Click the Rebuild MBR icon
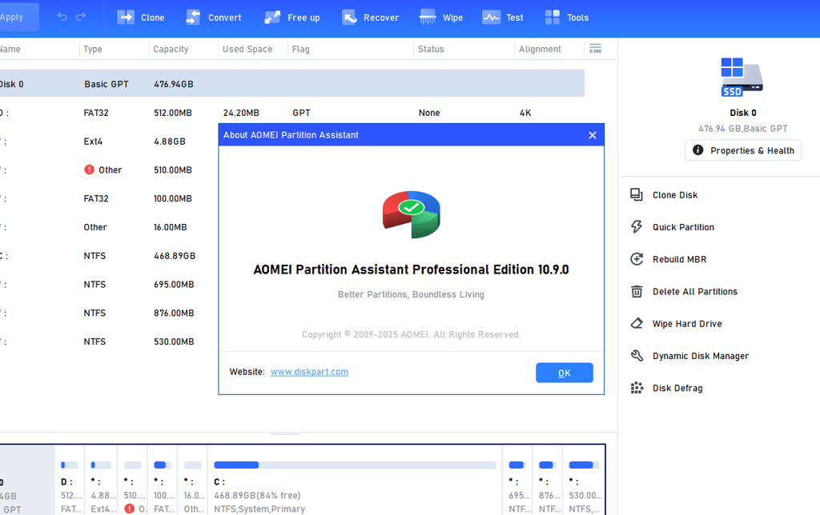 pyautogui.click(x=637, y=259)
